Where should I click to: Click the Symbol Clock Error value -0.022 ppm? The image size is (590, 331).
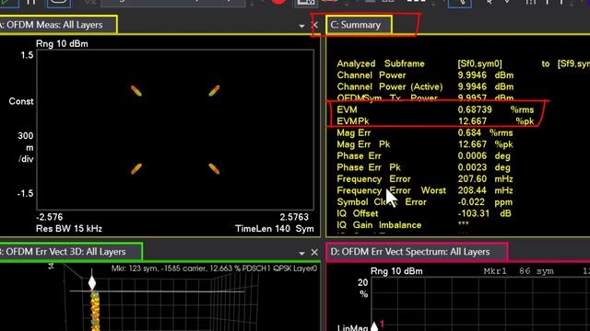point(485,202)
